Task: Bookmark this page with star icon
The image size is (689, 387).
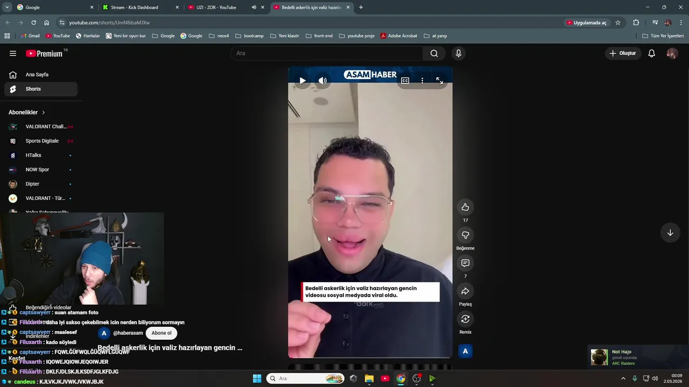Action: coord(618,23)
